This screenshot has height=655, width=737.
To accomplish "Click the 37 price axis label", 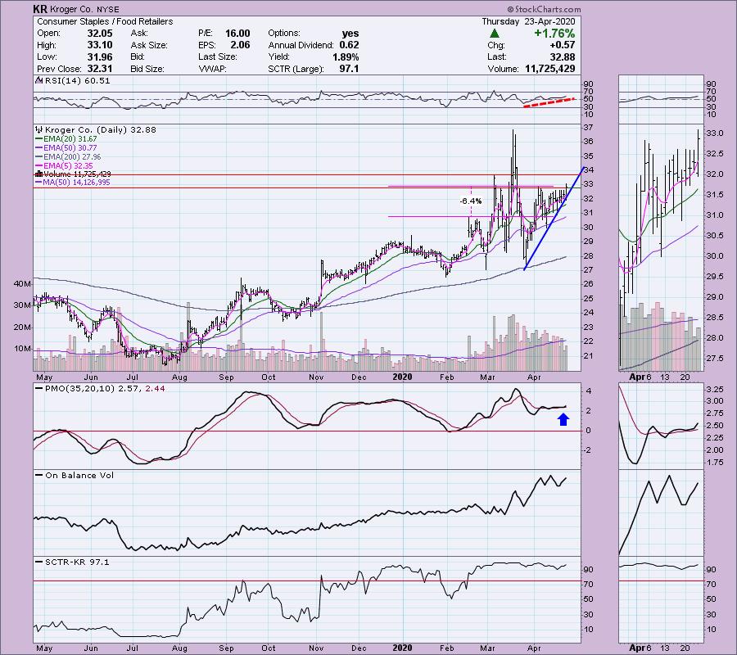I will [x=588, y=128].
